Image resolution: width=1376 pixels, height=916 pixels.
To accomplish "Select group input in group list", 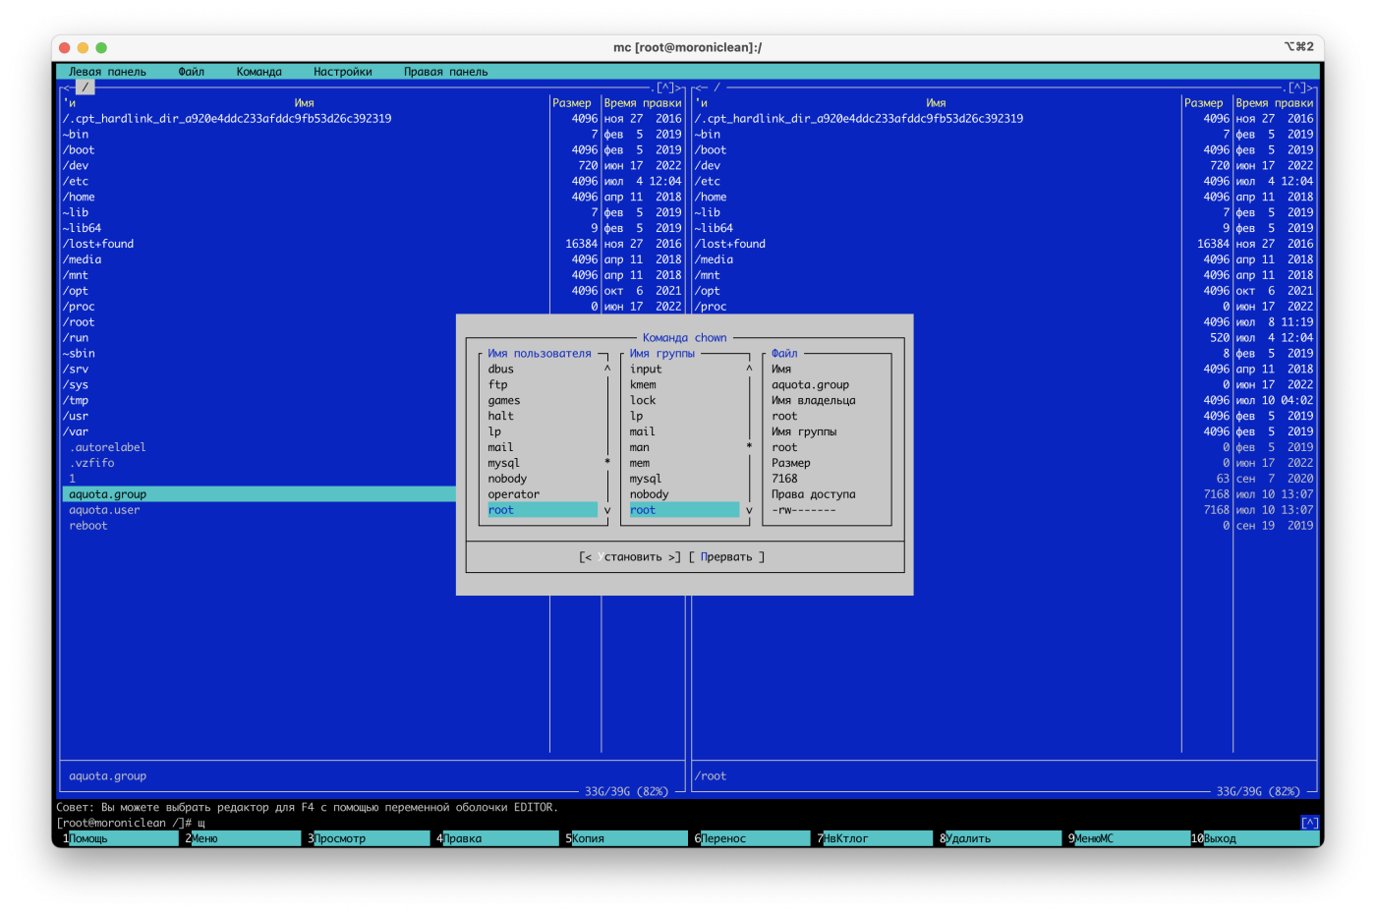I will [646, 370].
